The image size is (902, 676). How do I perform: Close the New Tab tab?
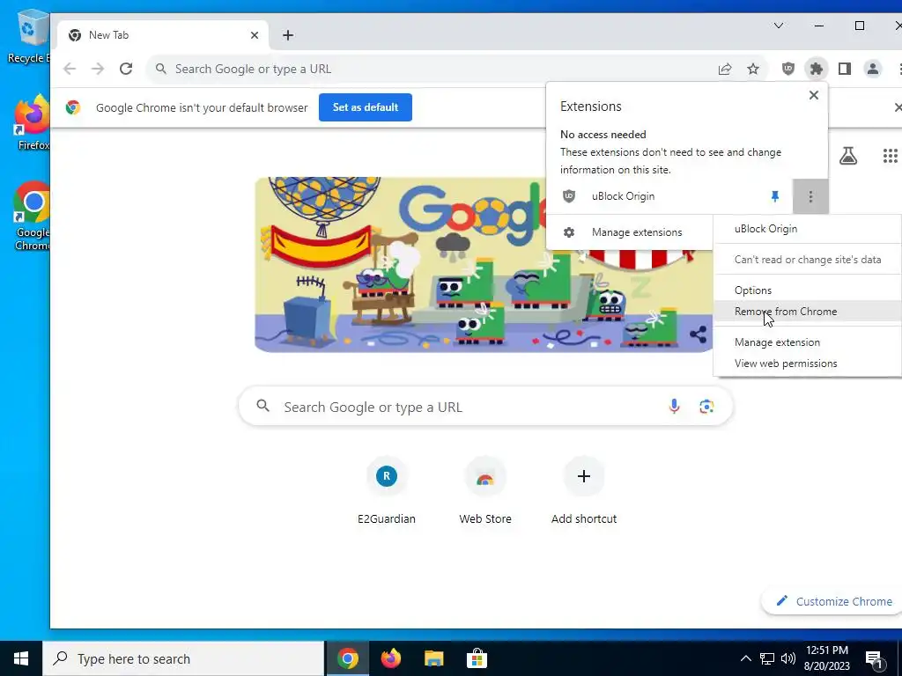click(x=255, y=35)
